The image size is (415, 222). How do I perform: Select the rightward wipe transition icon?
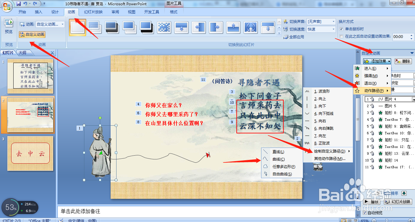coord(216,27)
